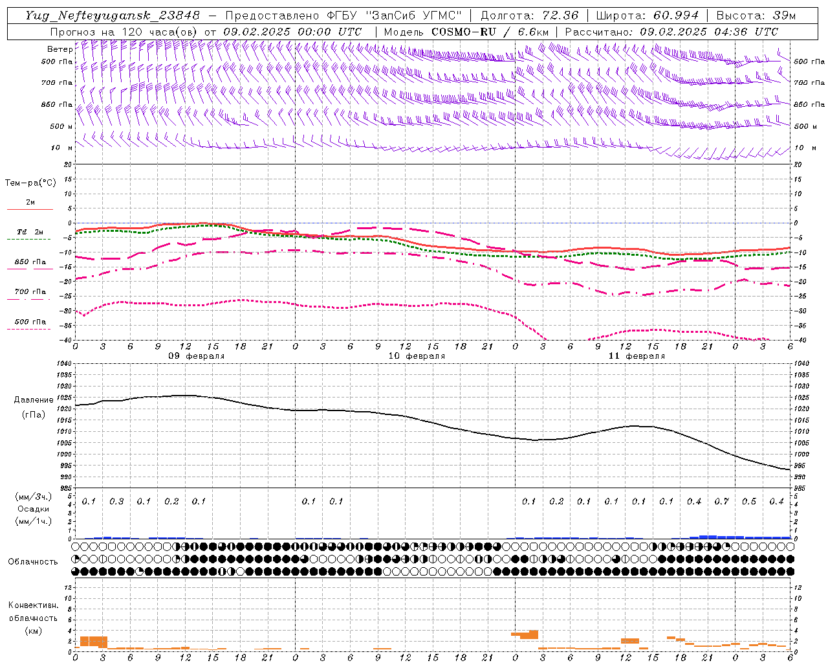
Task: Click the 500 гПа legend entry in the temperature panel
Action: pos(30,322)
